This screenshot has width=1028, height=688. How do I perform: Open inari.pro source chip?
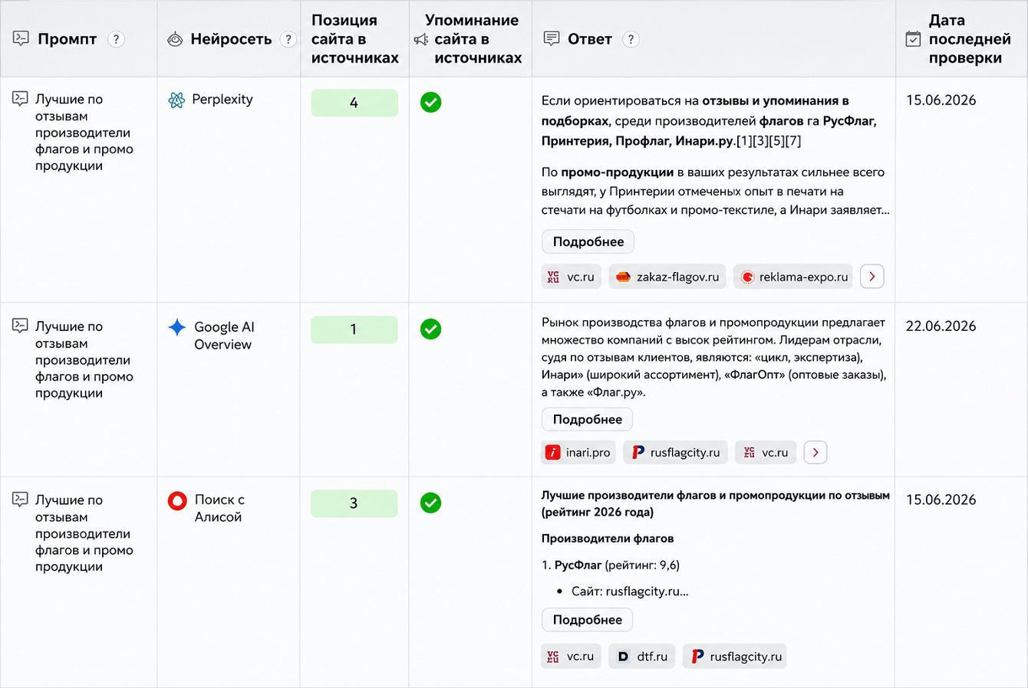[x=579, y=453]
